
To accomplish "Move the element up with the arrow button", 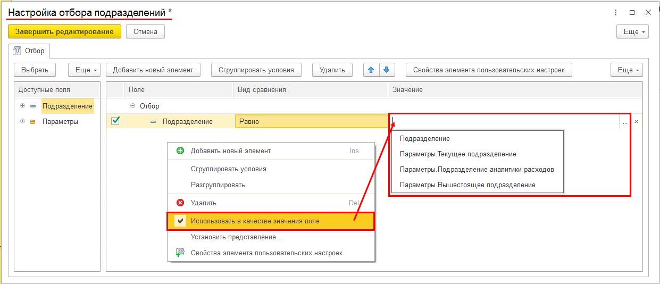I will 371,70.
